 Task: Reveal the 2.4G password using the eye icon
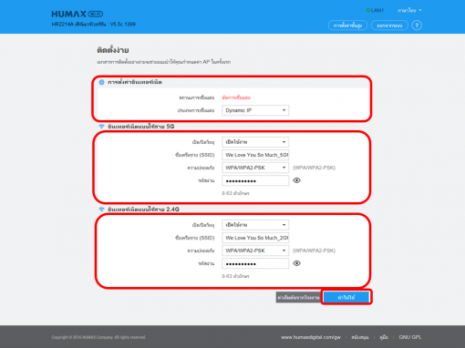pyautogui.click(x=296, y=263)
